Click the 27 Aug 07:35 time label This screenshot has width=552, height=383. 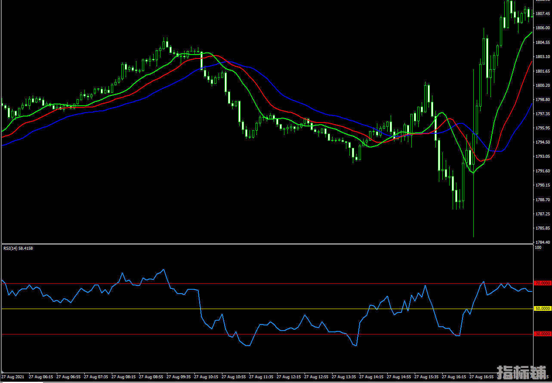pyautogui.click(x=96, y=377)
